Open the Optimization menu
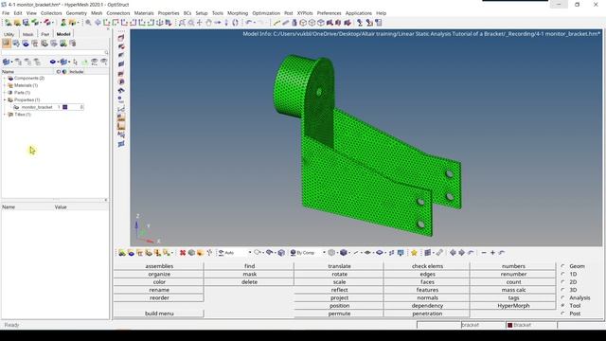This screenshot has height=341, width=606. coord(266,13)
